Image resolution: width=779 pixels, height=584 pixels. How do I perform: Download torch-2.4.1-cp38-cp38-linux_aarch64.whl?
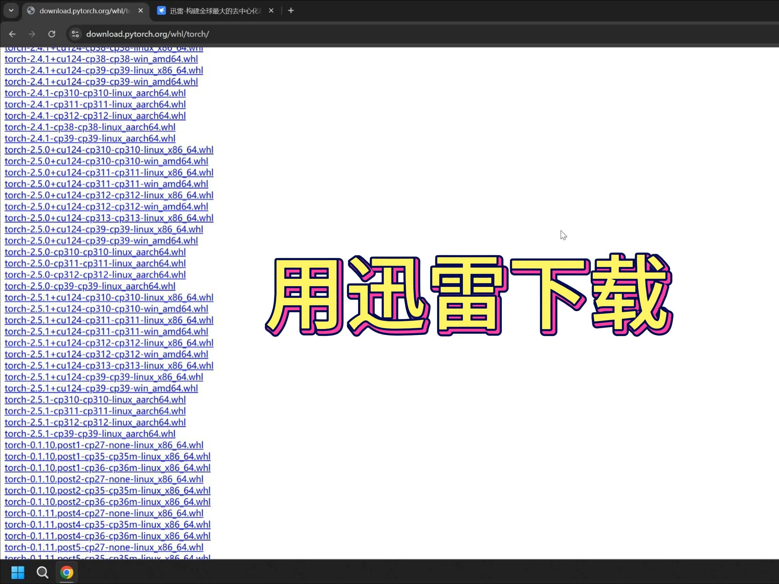[90, 127]
